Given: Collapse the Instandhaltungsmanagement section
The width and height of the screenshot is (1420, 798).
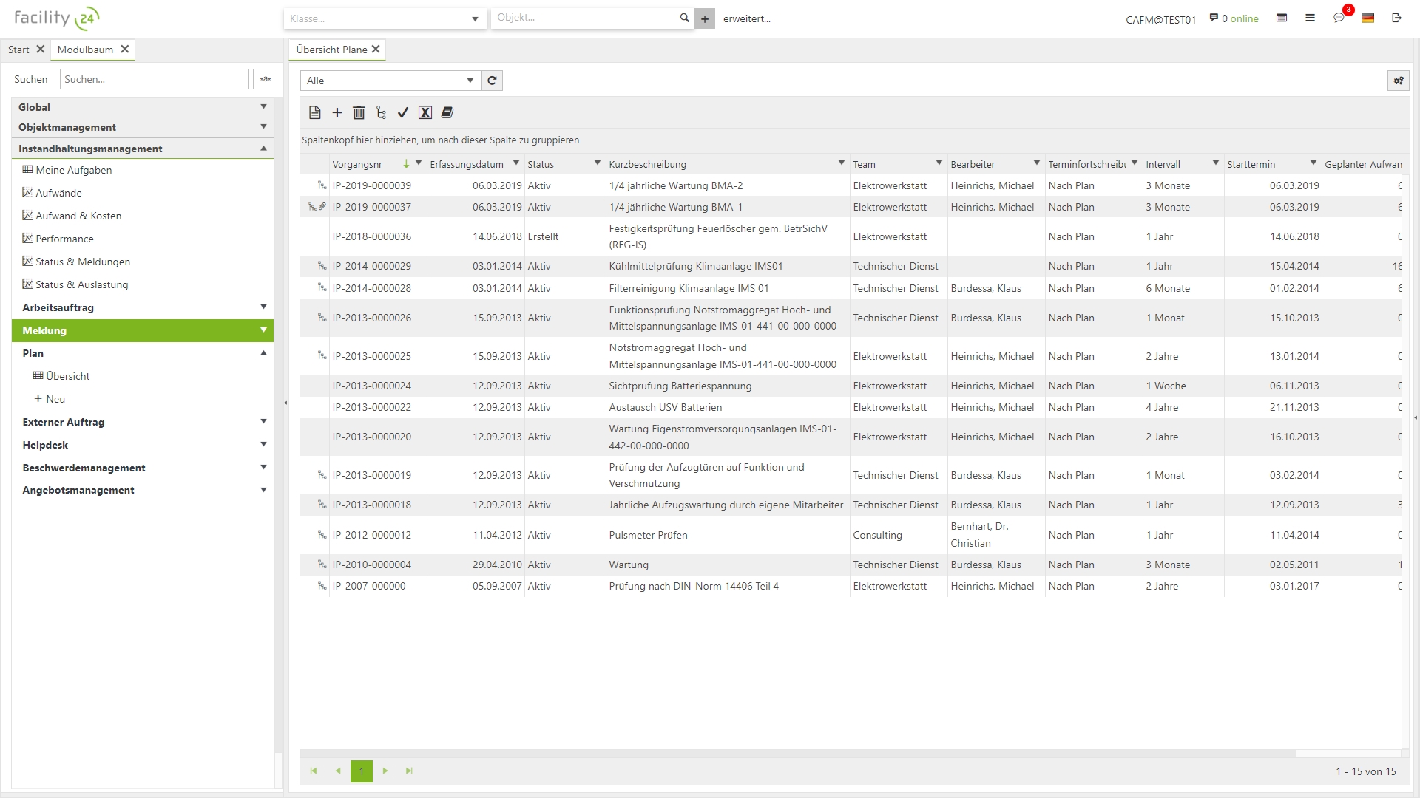Looking at the screenshot, I should pos(263,149).
